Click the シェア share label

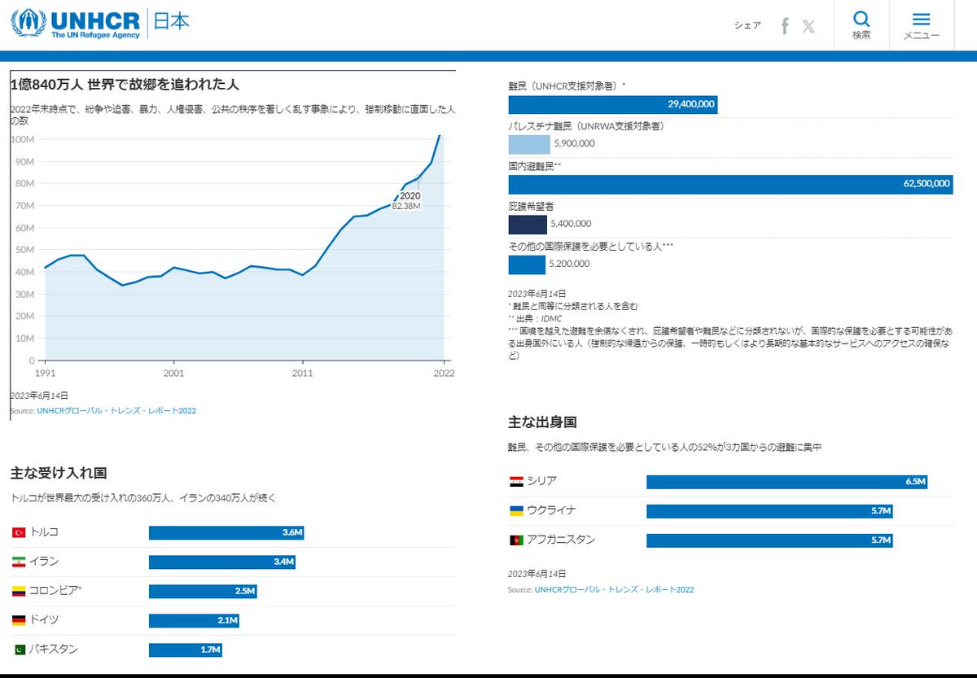pyautogui.click(x=747, y=26)
